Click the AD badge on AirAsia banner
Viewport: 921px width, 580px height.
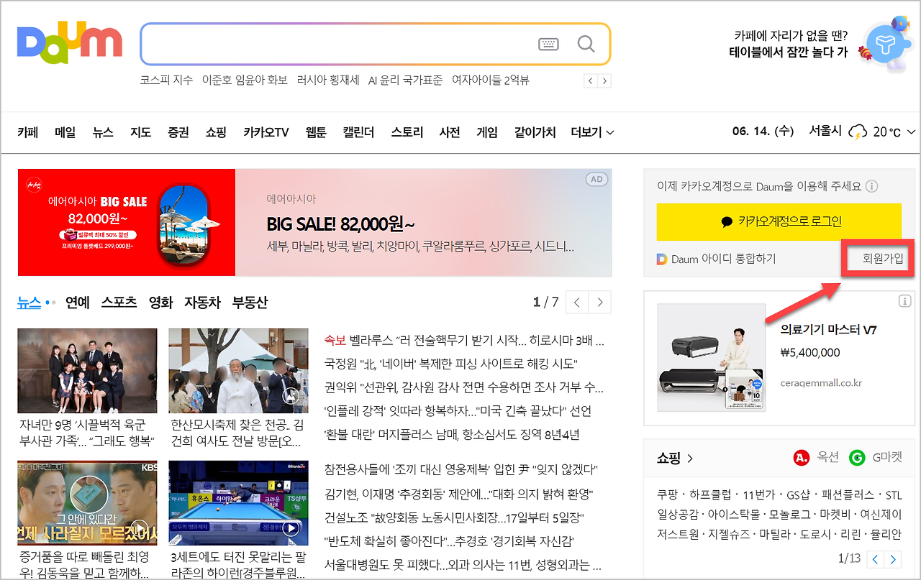pos(596,180)
